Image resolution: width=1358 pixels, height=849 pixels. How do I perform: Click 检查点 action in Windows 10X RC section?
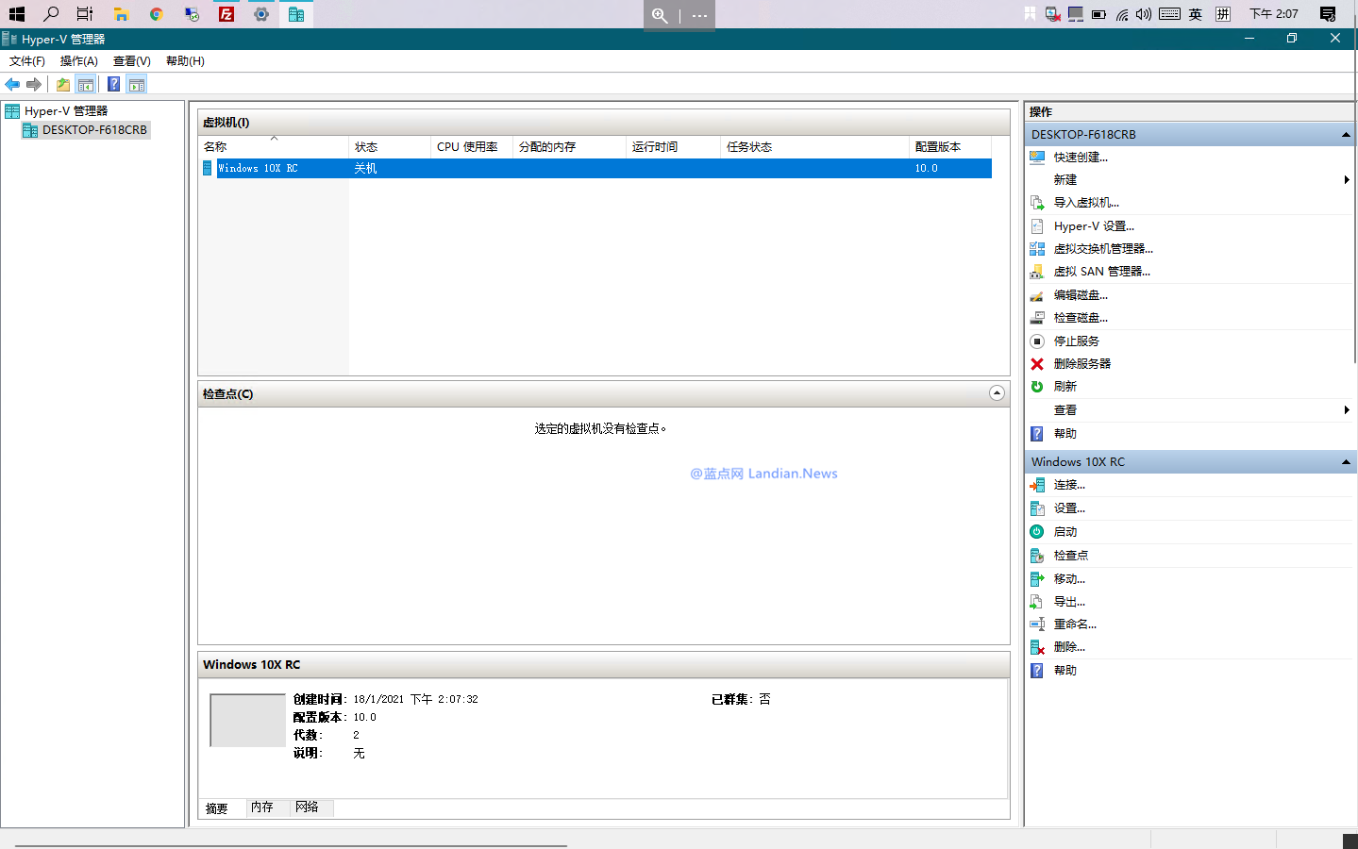(x=1070, y=556)
